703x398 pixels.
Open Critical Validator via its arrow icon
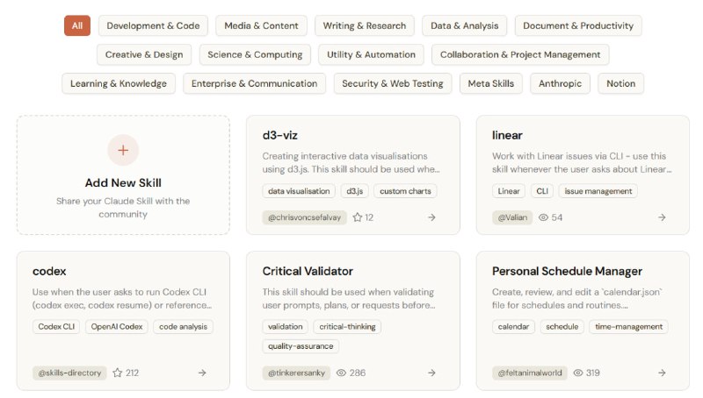[x=431, y=373]
